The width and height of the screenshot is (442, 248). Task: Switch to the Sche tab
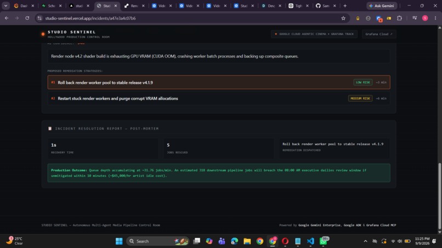tap(52, 5)
